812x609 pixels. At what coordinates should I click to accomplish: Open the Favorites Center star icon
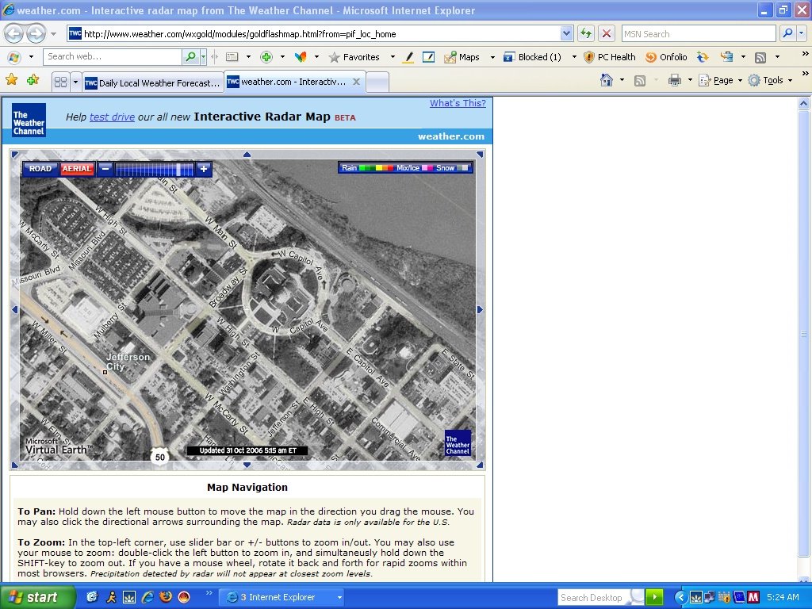pyautogui.click(x=11, y=80)
